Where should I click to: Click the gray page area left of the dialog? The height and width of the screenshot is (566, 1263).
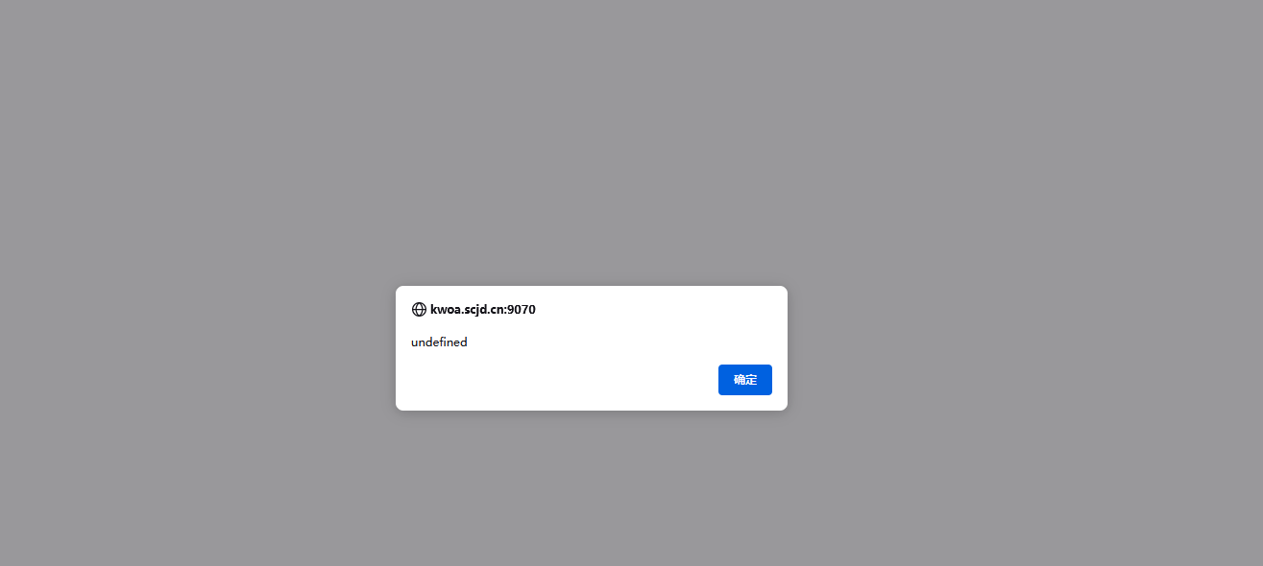click(x=197, y=348)
